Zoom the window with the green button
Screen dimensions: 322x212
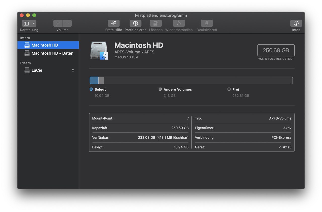pyautogui.click(x=34, y=15)
